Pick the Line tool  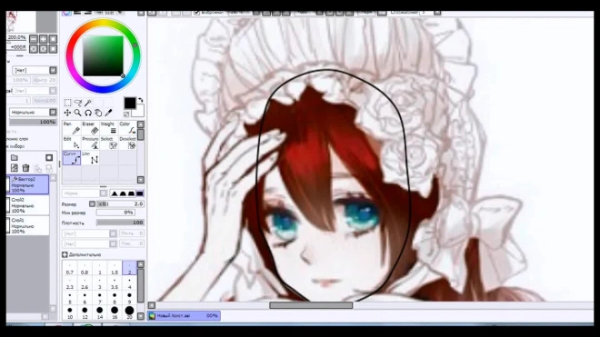tap(90, 158)
